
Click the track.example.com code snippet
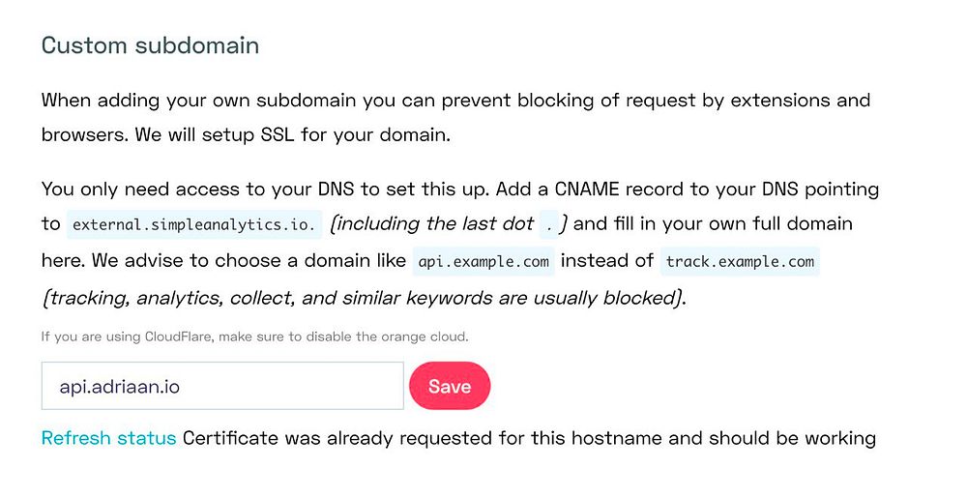[x=740, y=262]
